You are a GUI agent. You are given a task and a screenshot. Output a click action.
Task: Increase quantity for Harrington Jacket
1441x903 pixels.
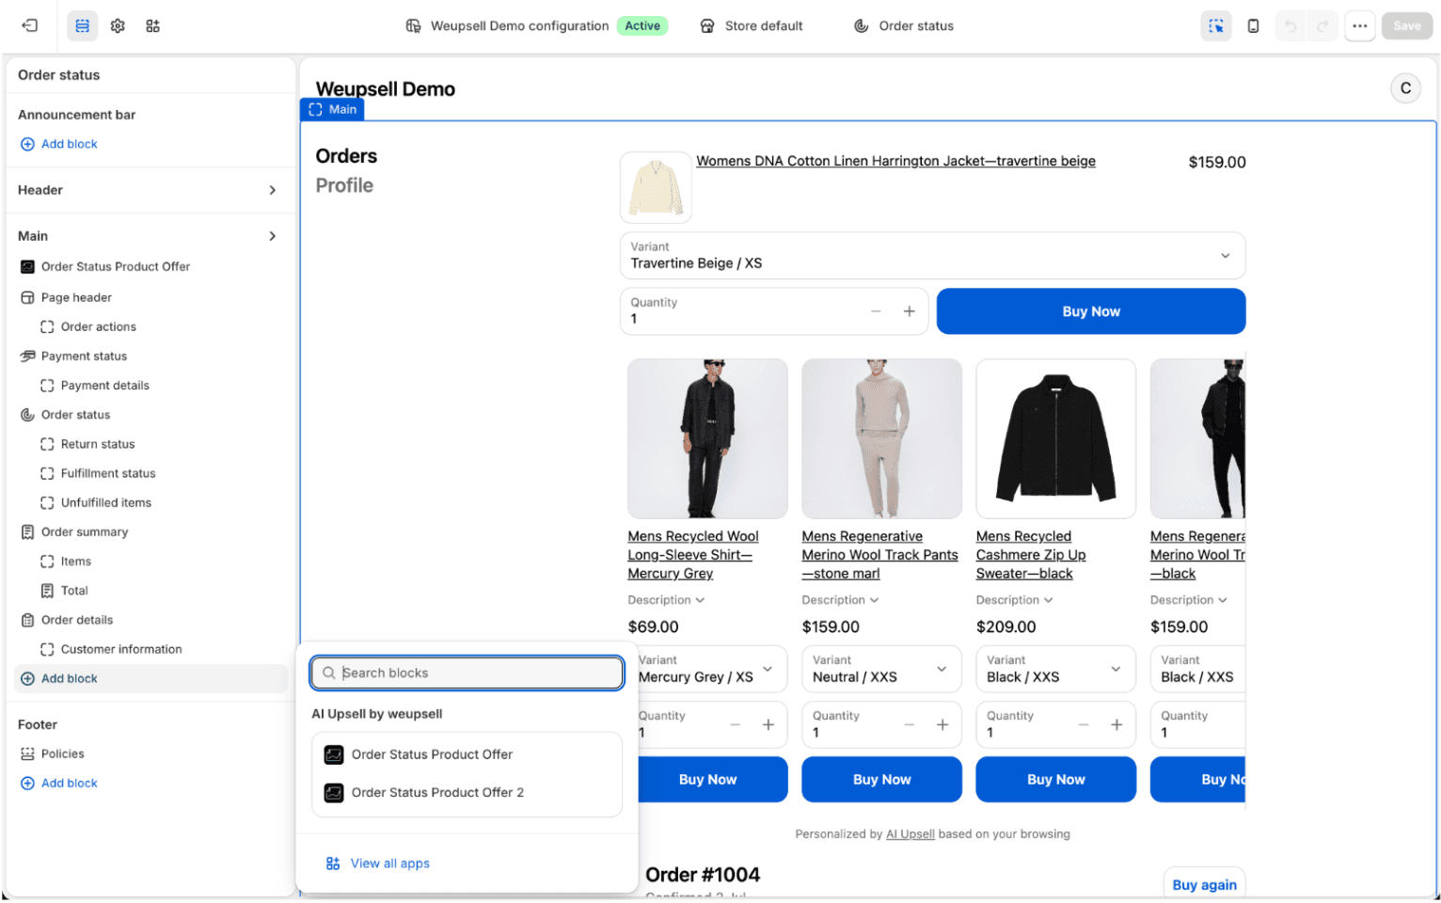(909, 311)
